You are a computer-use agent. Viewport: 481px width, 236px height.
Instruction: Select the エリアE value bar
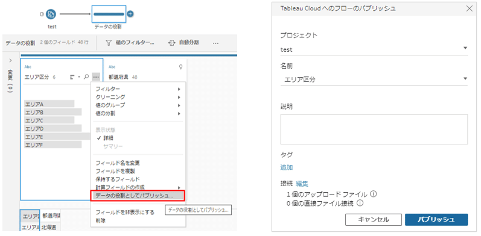[x=57, y=137]
